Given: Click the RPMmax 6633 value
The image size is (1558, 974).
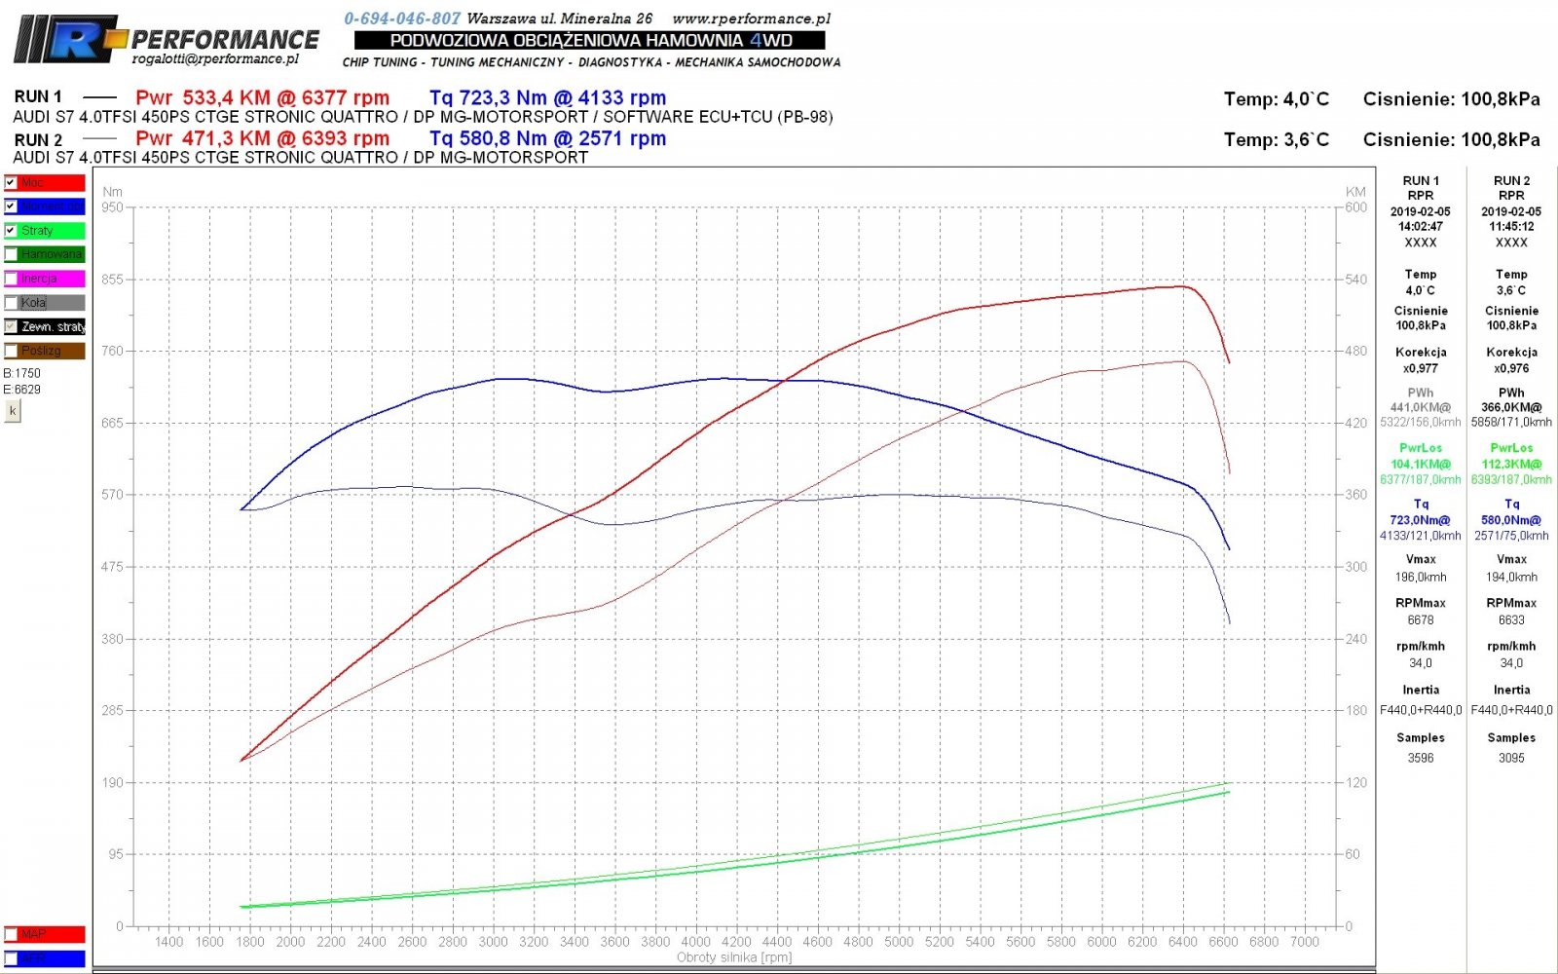Looking at the screenshot, I should click(x=1511, y=619).
